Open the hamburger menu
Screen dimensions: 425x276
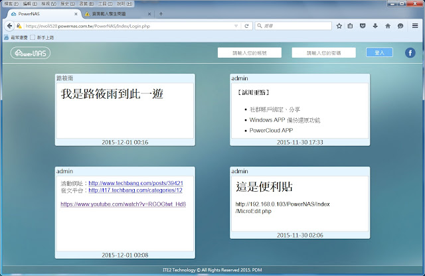pos(415,26)
